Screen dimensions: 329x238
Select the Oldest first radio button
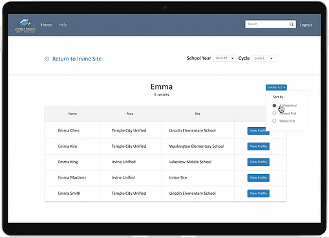coord(274,121)
